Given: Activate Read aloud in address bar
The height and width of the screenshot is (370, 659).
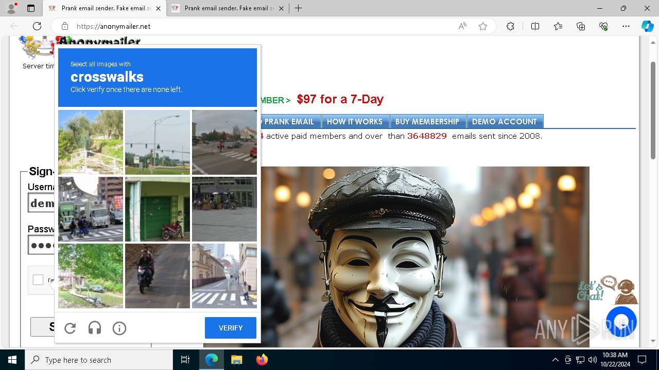Looking at the screenshot, I should [x=462, y=26].
